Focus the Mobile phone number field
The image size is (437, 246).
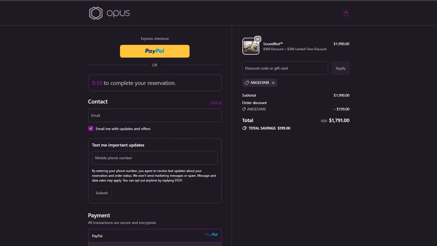(x=155, y=158)
